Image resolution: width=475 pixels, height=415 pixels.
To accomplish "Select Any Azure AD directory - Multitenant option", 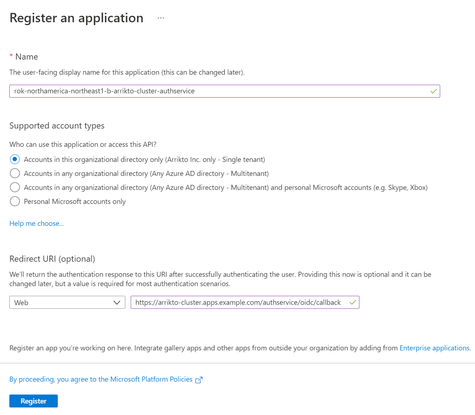I will [15, 173].
